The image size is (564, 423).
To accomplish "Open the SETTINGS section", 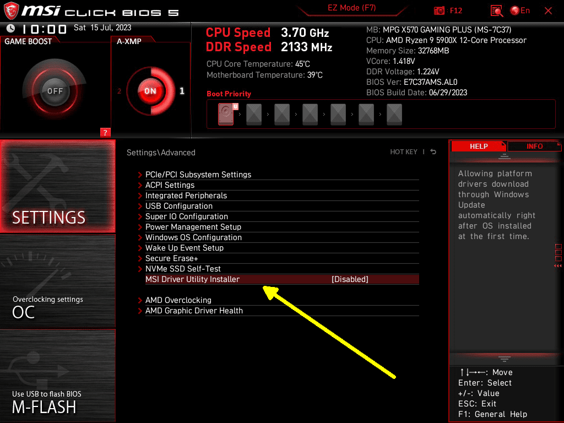I will [x=57, y=186].
